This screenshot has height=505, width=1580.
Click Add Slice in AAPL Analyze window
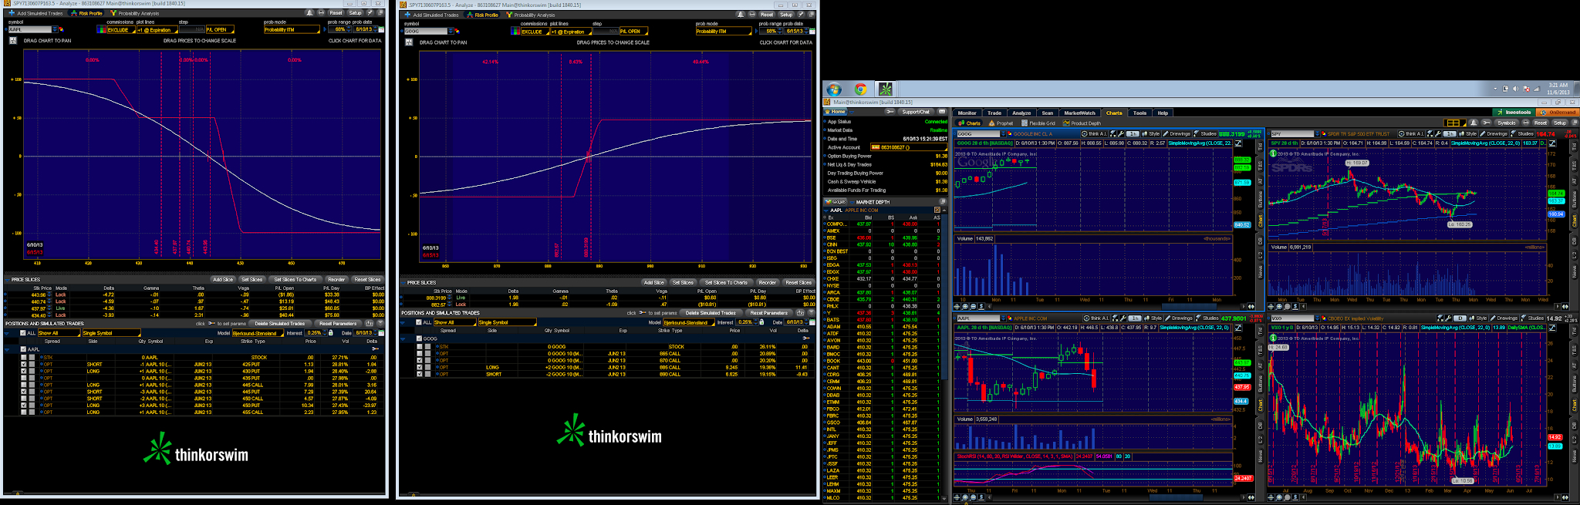(x=223, y=279)
